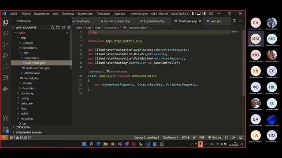Image resolution: width=282 pixels, height=158 pixels.
Task: Open editor More Actions ellipsis
Action: point(241,21)
